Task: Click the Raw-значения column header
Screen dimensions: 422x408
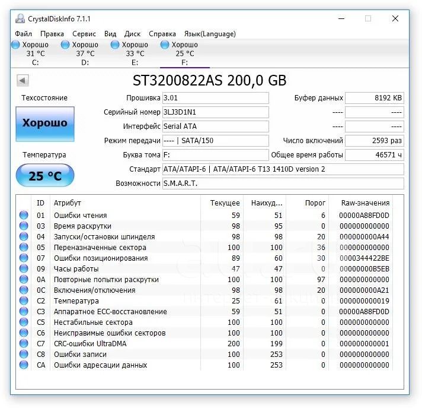Action: click(360, 203)
